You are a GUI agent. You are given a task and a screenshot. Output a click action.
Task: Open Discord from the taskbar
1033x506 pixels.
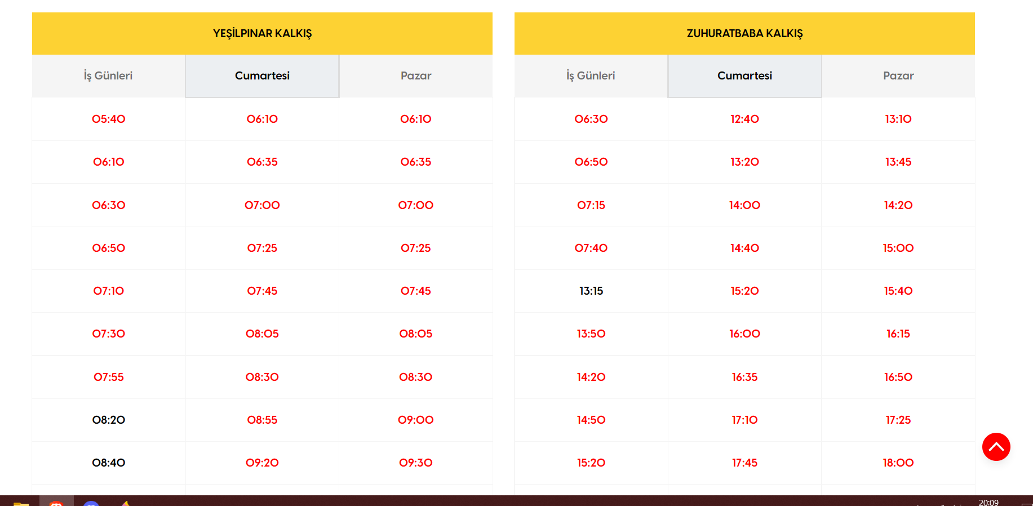tap(91, 503)
